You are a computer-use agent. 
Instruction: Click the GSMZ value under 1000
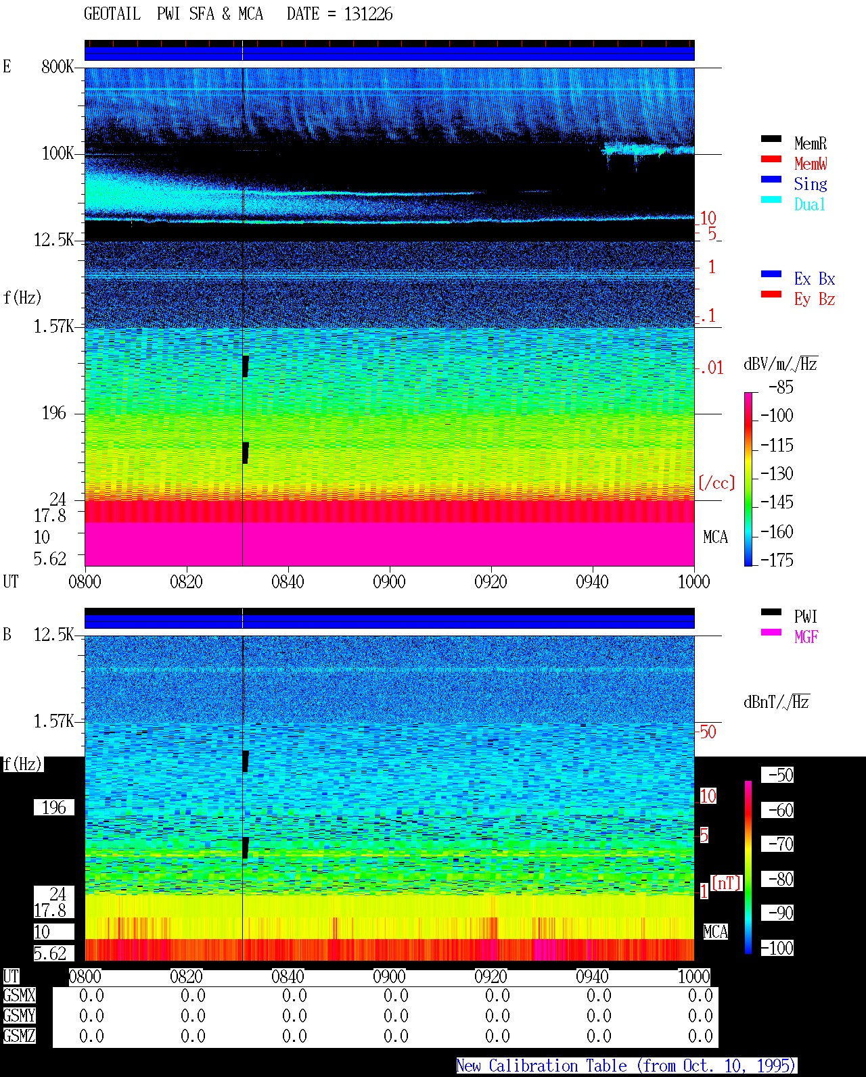(700, 1036)
